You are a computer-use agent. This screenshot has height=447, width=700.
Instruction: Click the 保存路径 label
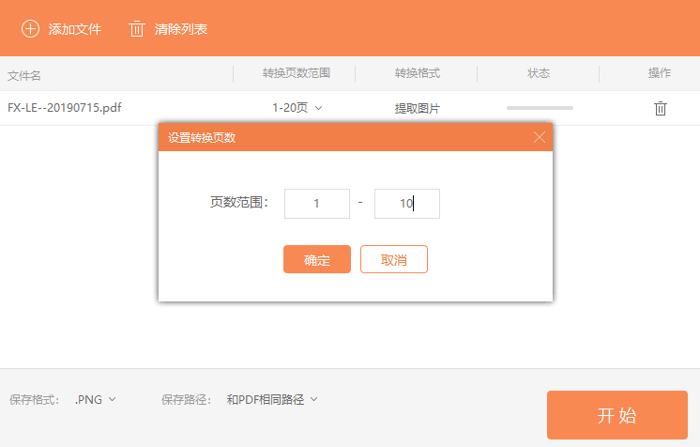[x=186, y=400]
